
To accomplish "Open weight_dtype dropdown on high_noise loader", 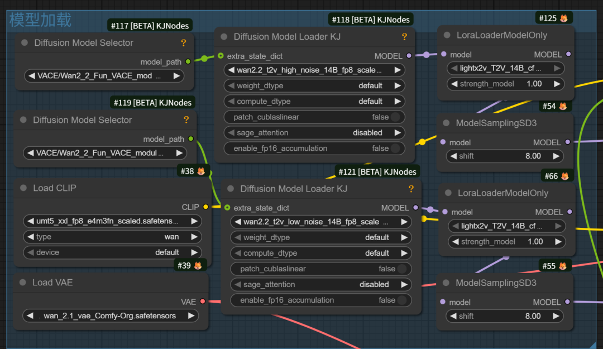I will coord(314,85).
